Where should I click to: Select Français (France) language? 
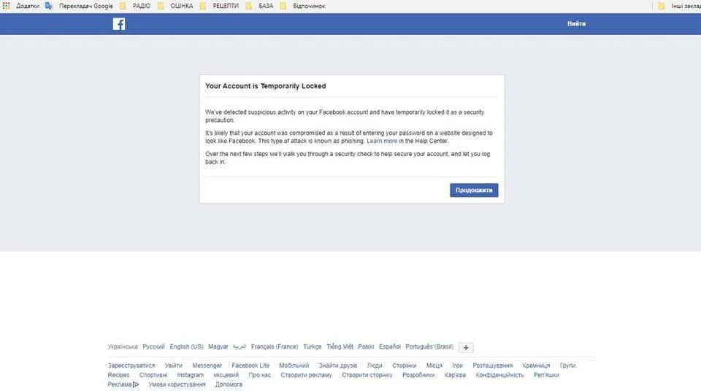[x=275, y=347]
